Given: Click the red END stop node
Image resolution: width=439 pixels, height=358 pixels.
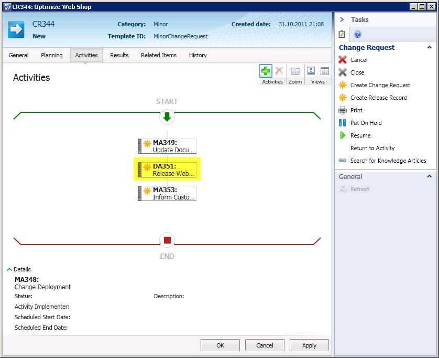Looking at the screenshot, I should pyautogui.click(x=167, y=240).
